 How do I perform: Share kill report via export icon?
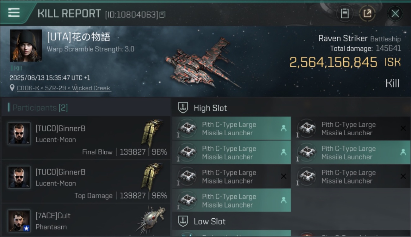(367, 13)
